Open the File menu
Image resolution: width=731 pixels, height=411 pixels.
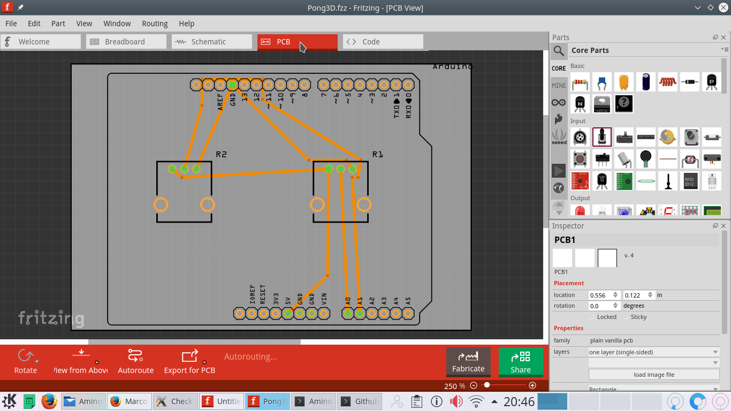[x=11, y=24]
